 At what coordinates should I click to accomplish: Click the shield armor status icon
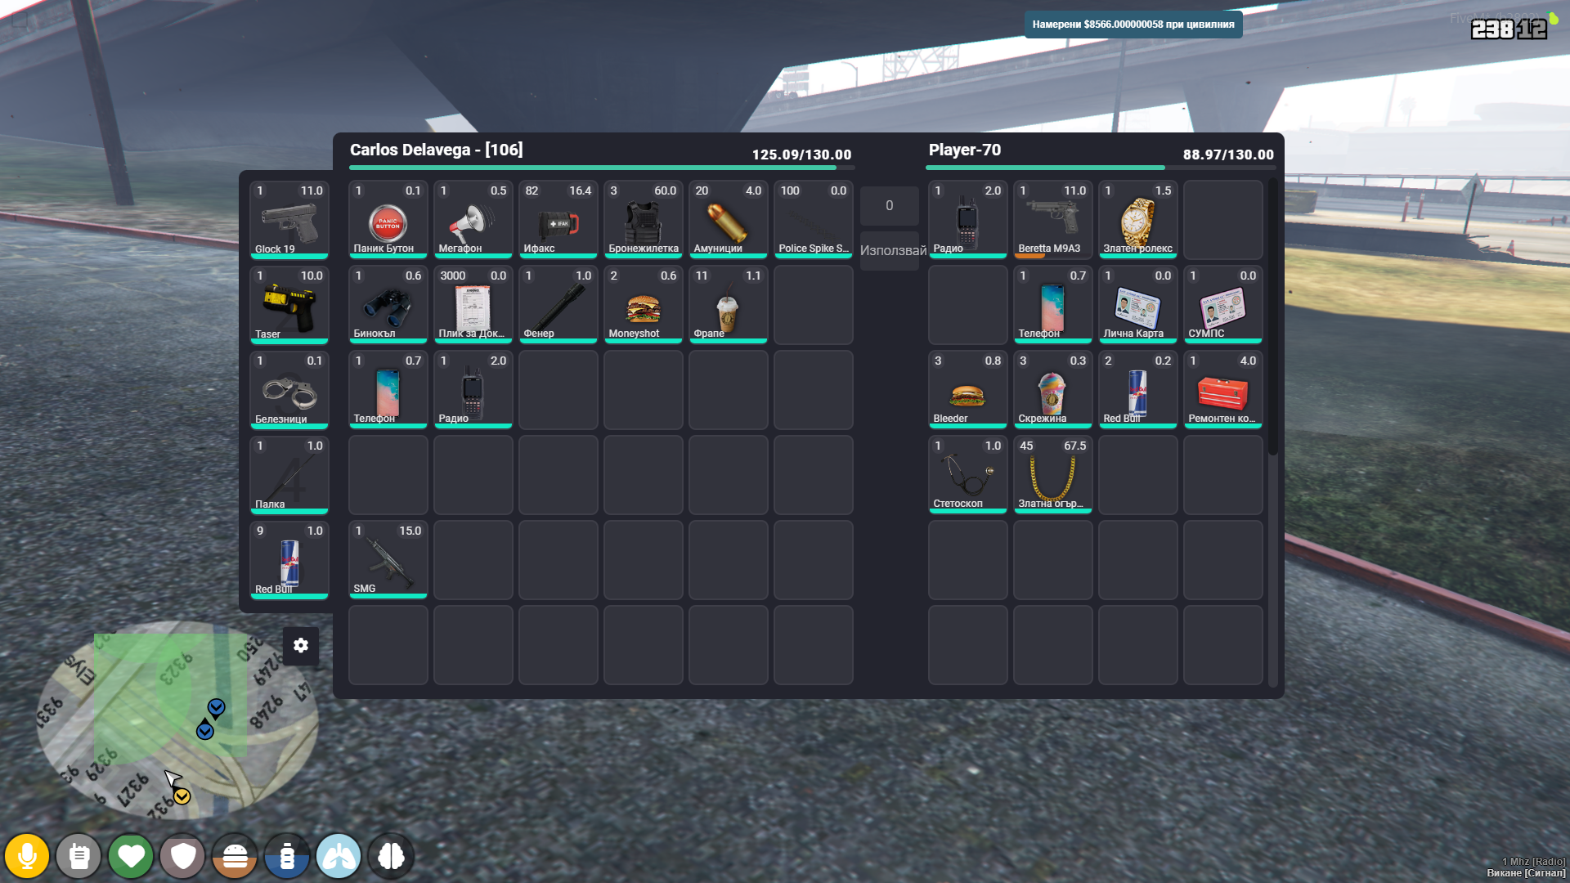(x=182, y=856)
